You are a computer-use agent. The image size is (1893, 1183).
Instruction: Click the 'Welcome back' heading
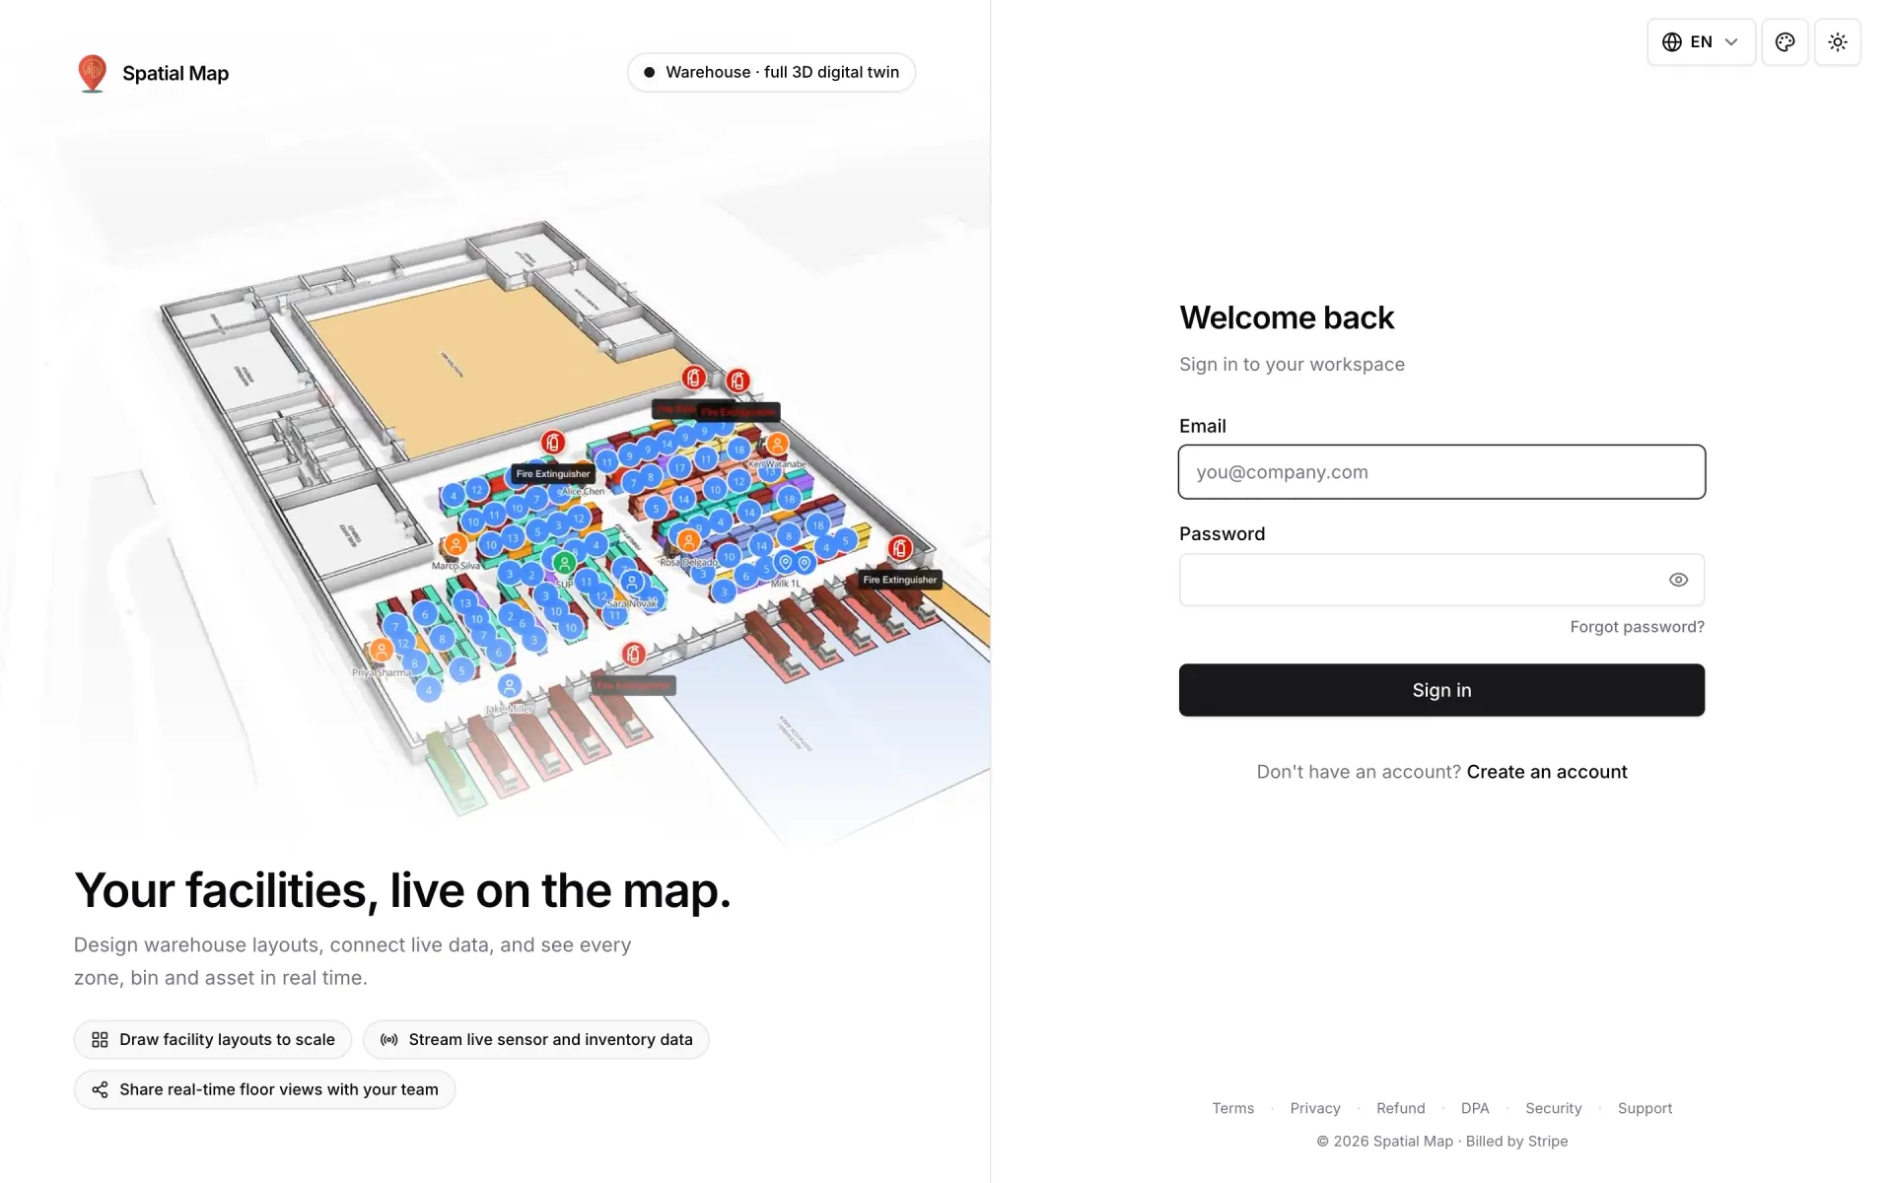[x=1287, y=317]
